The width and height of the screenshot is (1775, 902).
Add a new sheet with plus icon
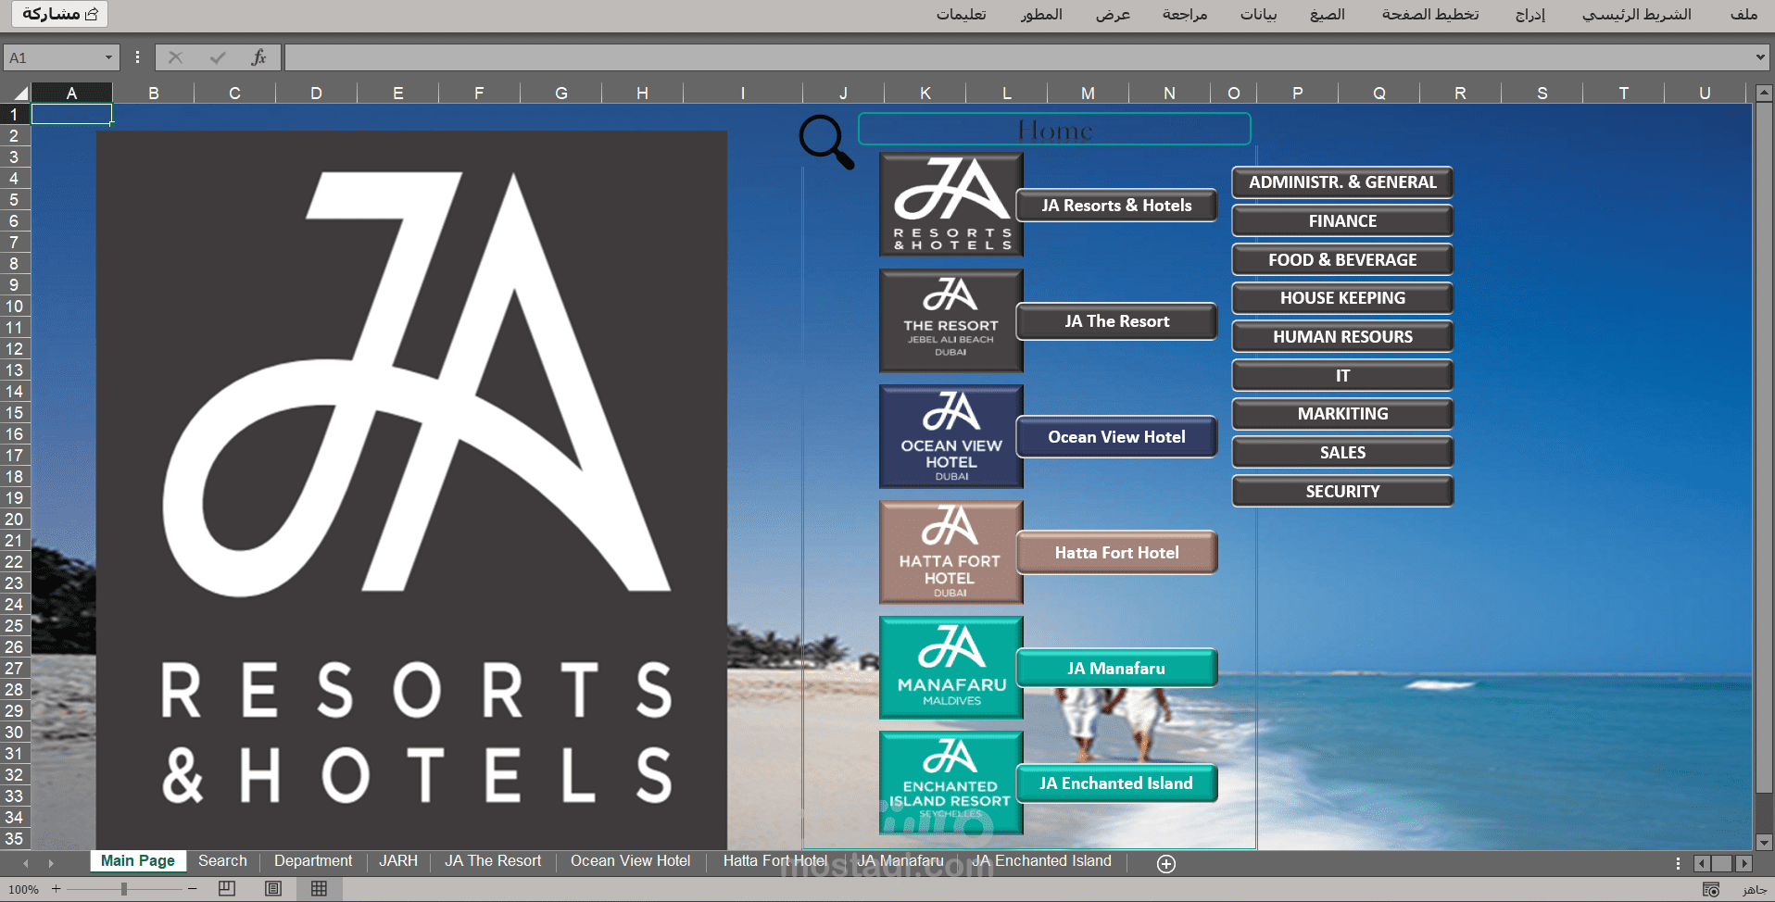point(1166,863)
